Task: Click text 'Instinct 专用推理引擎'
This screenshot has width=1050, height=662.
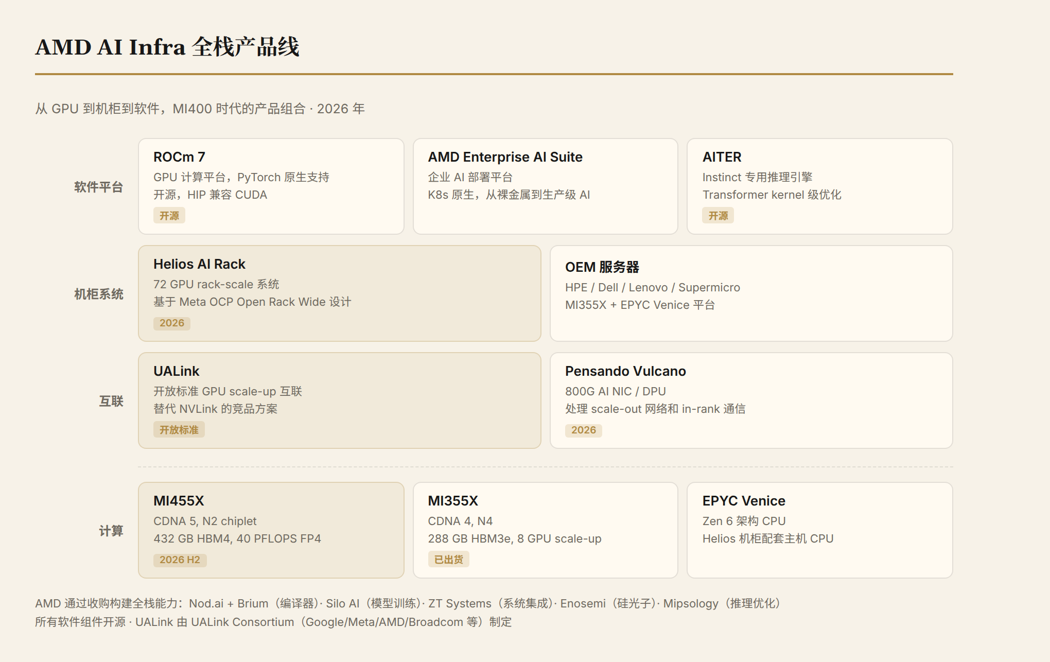Action: click(x=757, y=177)
